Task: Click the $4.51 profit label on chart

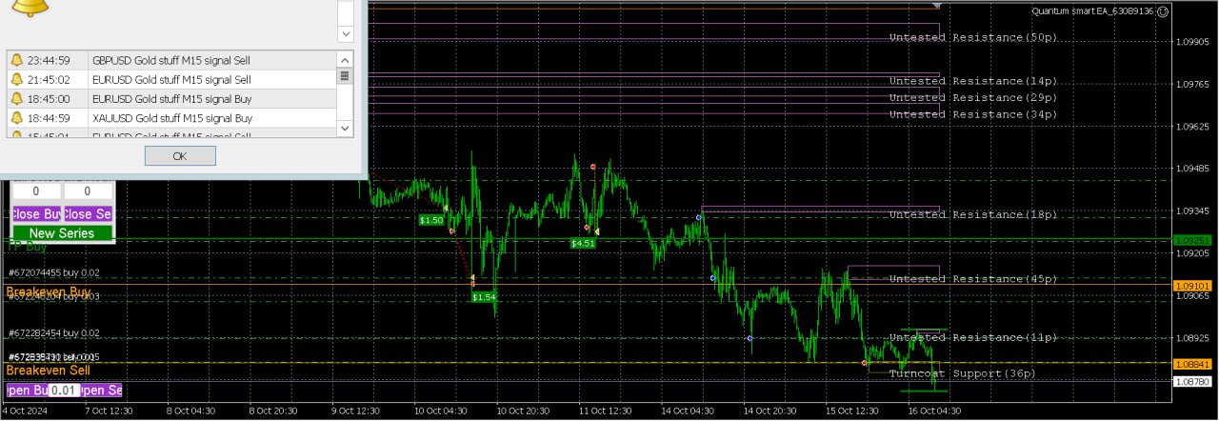Action: tap(583, 243)
